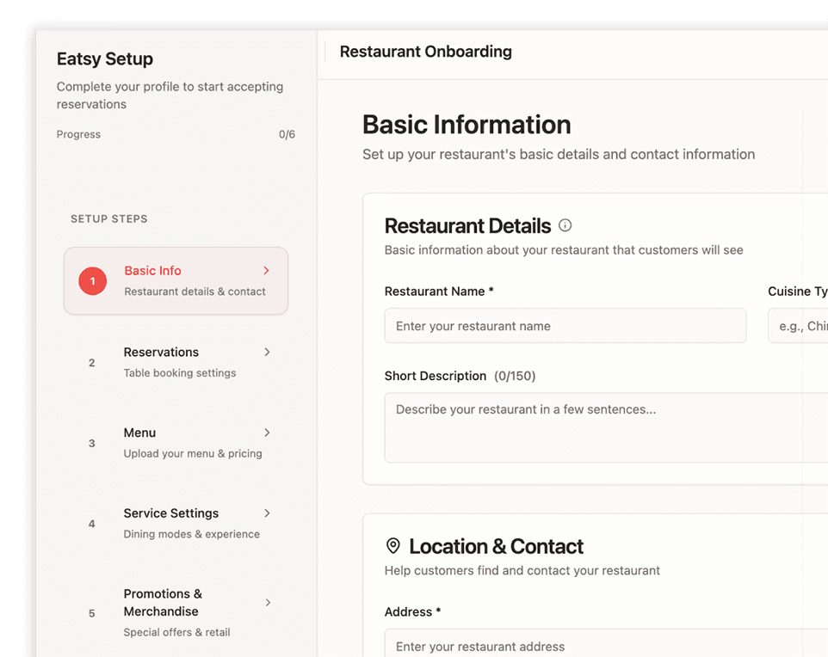
Task: Click the (0/150) character counter
Action: pos(515,376)
